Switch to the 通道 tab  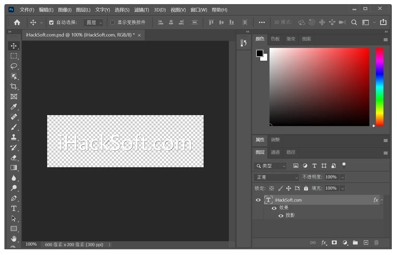point(275,152)
